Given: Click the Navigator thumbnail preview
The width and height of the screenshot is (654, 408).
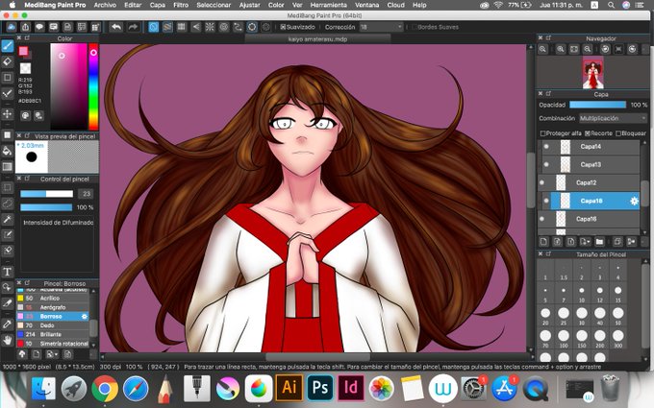Looking at the screenshot, I should pos(592,72).
